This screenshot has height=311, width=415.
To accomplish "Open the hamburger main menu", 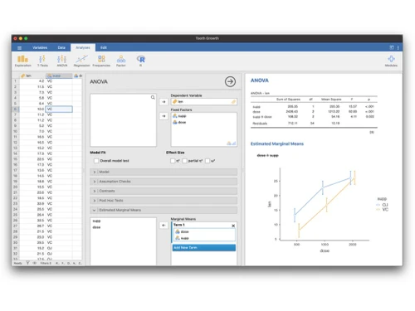I will pyautogui.click(x=19, y=48).
